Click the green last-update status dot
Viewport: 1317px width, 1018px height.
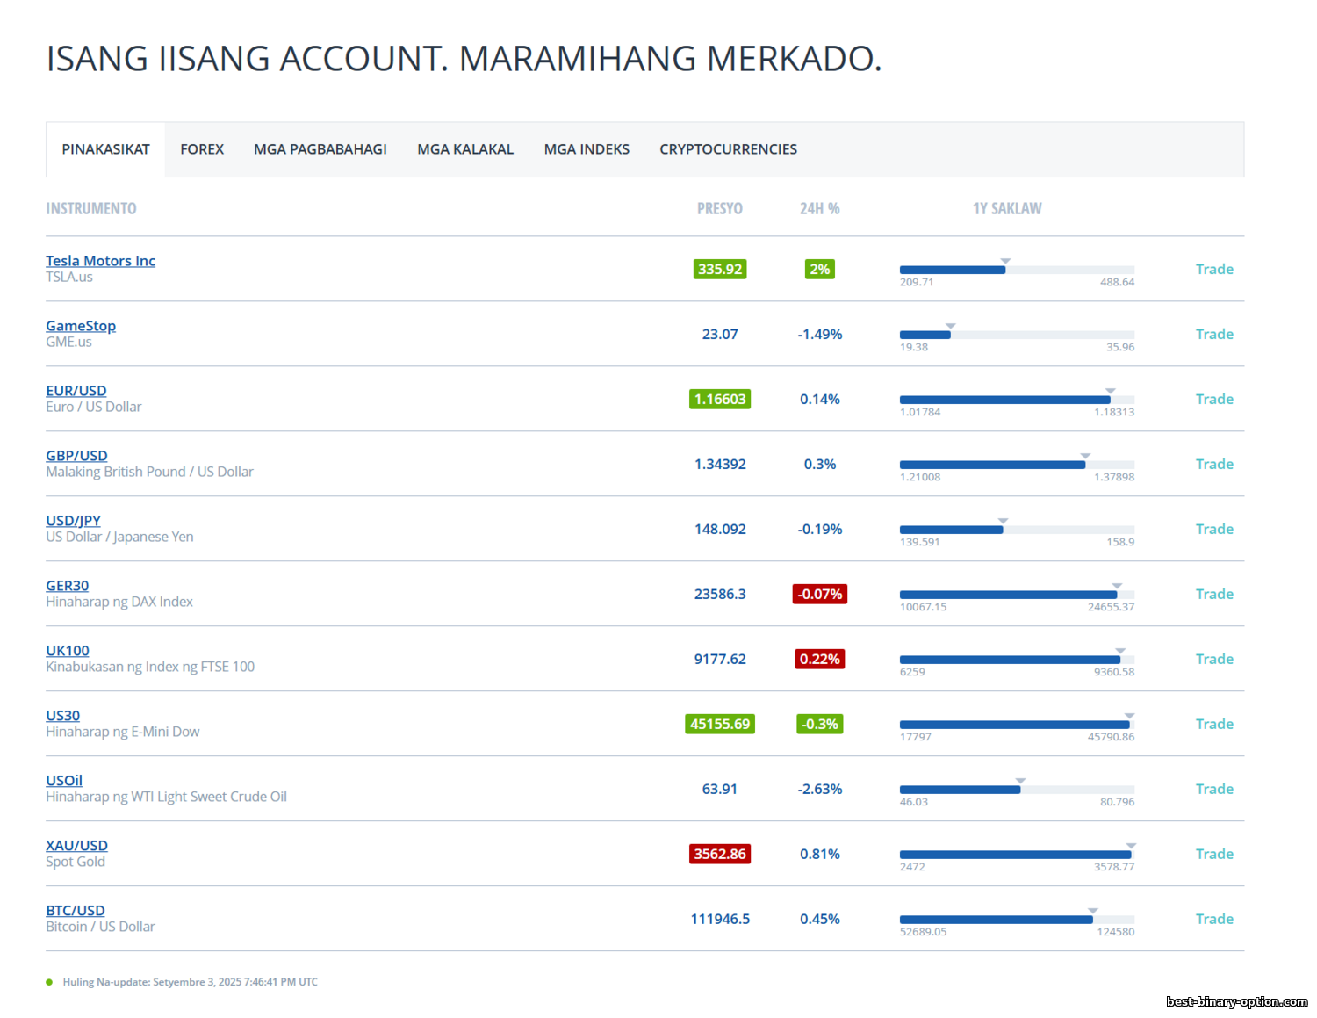pos(49,983)
